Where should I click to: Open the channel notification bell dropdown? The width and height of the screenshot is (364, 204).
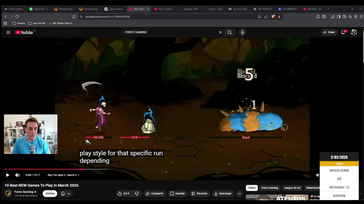point(65,194)
